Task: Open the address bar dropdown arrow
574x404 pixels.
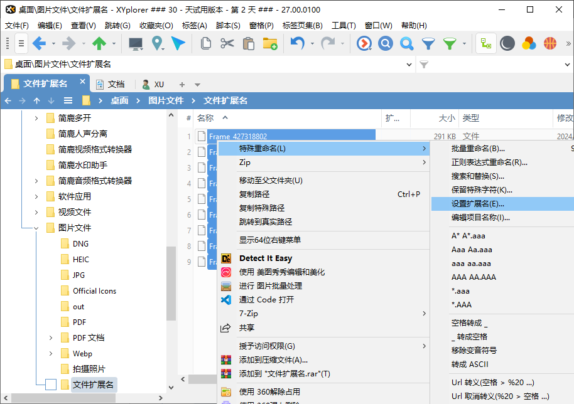Action: coord(408,64)
